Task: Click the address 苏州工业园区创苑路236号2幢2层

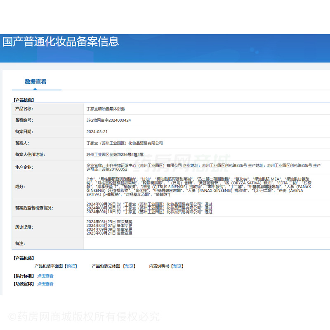Action: click(x=115, y=154)
